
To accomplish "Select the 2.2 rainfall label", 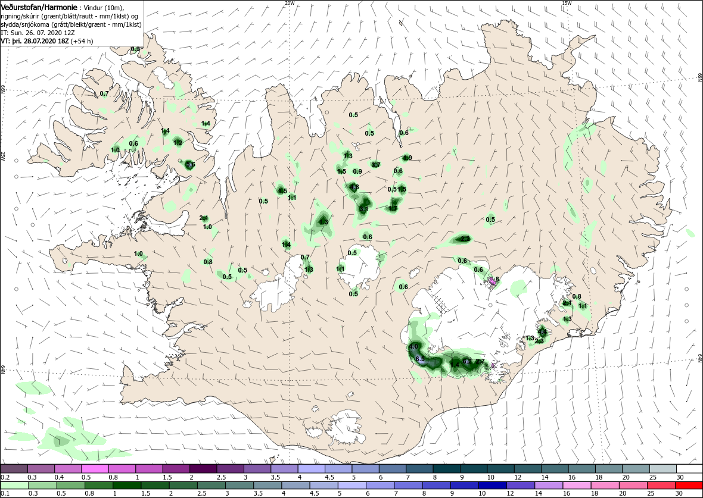I will 465,239.
